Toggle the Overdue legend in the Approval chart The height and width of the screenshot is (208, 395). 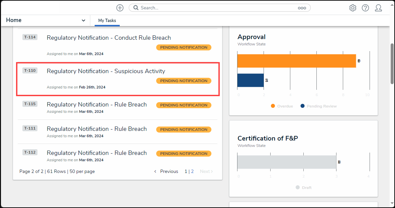coord(281,106)
